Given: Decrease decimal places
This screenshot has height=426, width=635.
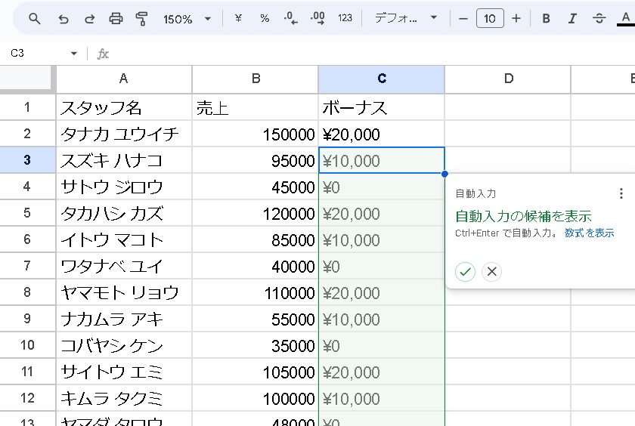Looking at the screenshot, I should pyautogui.click(x=291, y=19).
